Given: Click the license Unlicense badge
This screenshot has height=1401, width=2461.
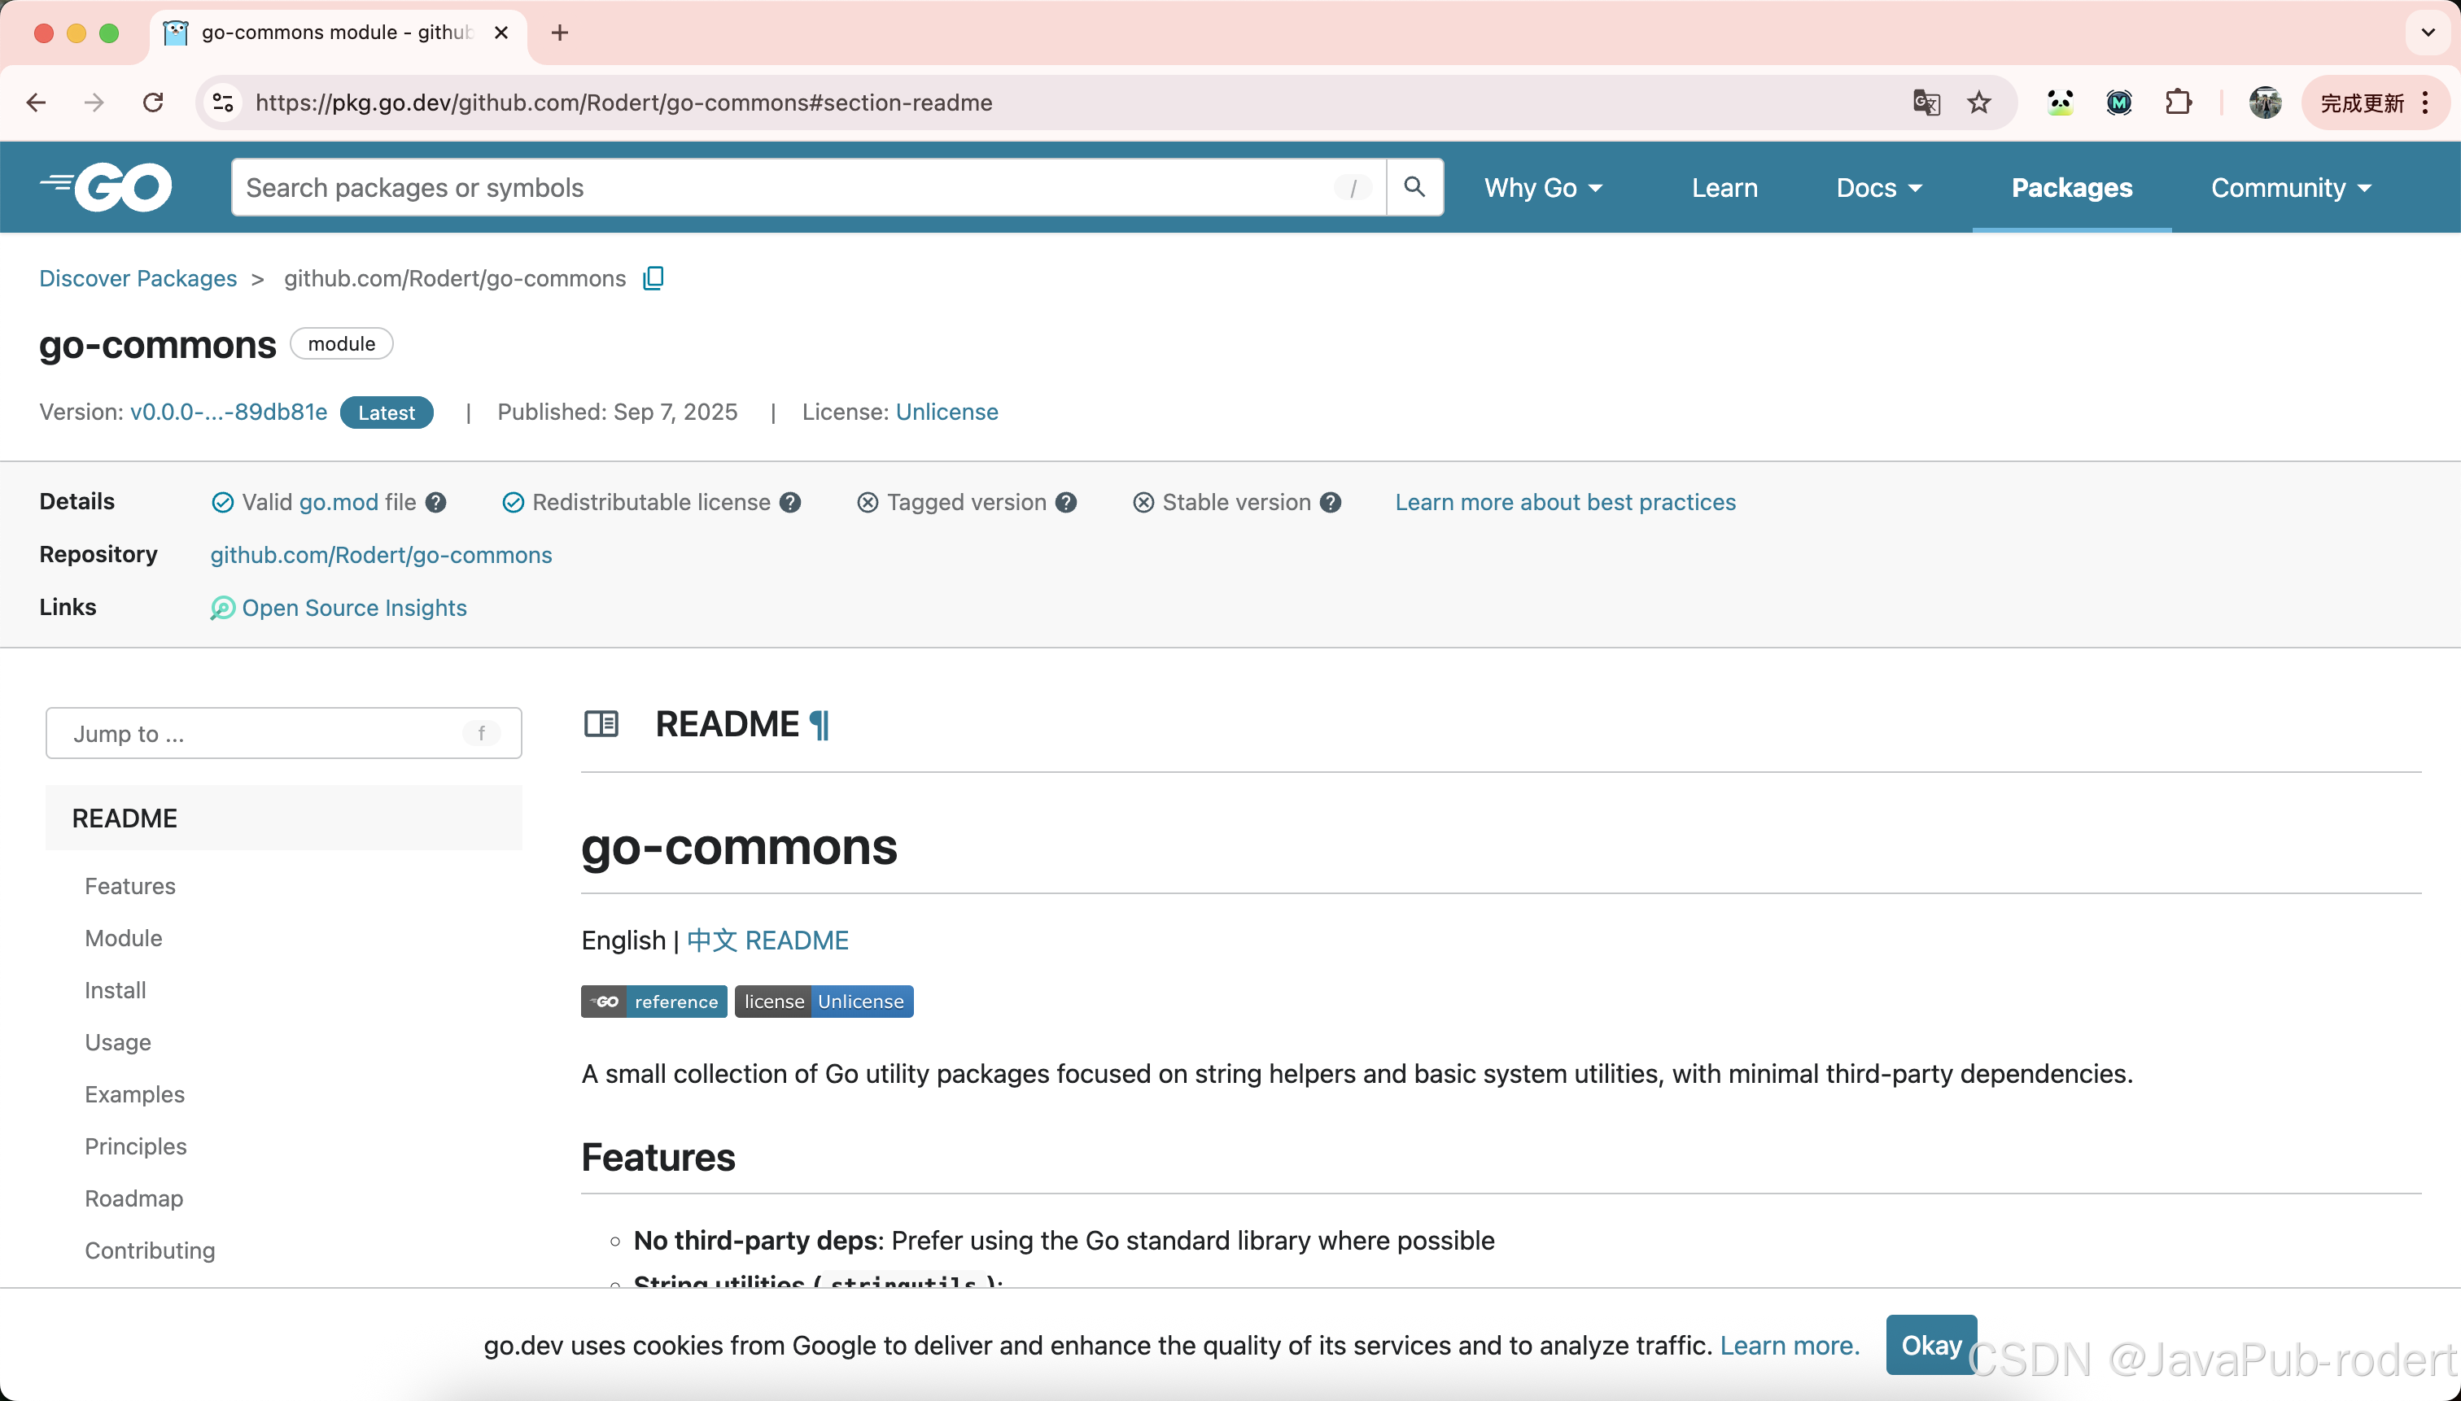Looking at the screenshot, I should pos(824,1002).
